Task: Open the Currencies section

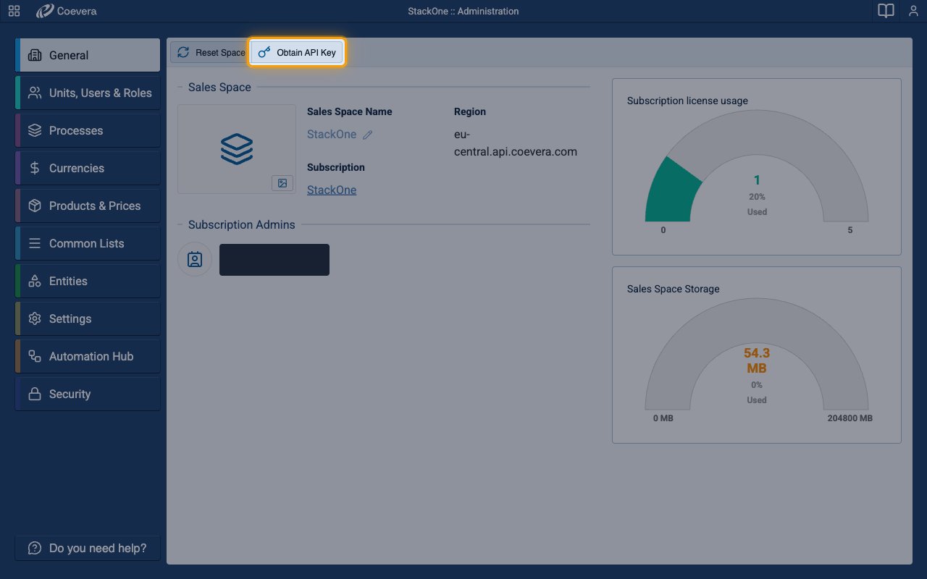Action: 88,168
